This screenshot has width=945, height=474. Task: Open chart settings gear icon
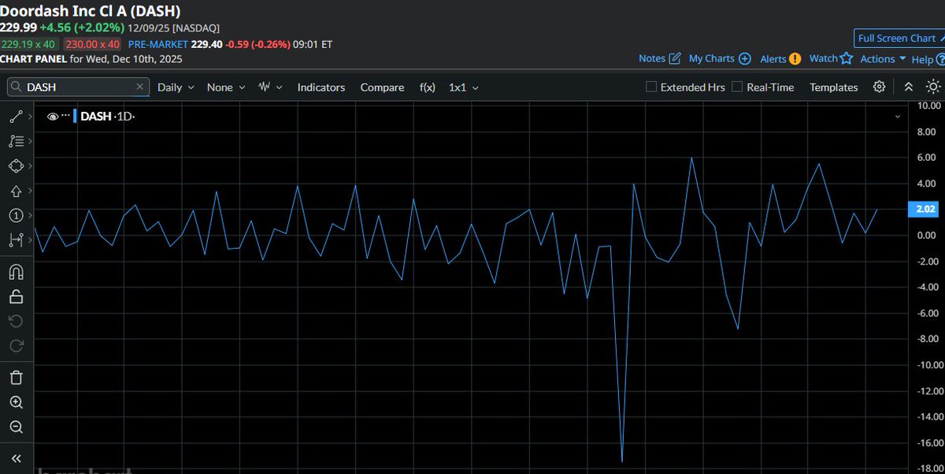(880, 87)
